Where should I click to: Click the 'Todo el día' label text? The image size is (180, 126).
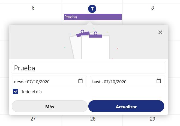click(x=31, y=92)
